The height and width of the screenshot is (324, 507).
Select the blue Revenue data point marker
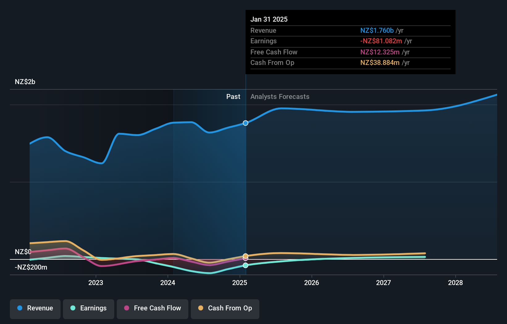click(x=245, y=123)
